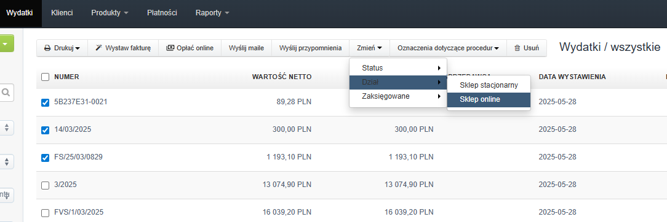Open invoice FS/25/03/0829

[78, 157]
